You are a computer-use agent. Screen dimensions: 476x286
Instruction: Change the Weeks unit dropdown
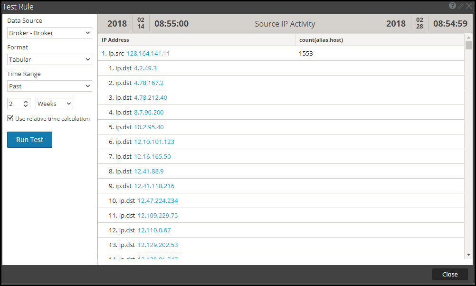(54, 103)
